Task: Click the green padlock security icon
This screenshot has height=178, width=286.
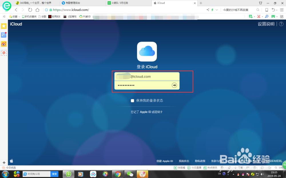Action: (x=51, y=10)
